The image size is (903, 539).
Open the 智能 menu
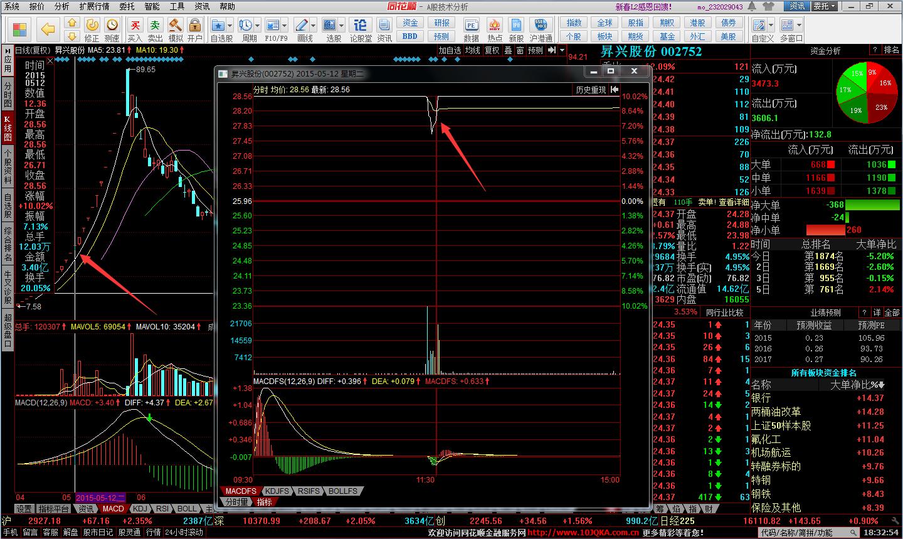point(152,6)
